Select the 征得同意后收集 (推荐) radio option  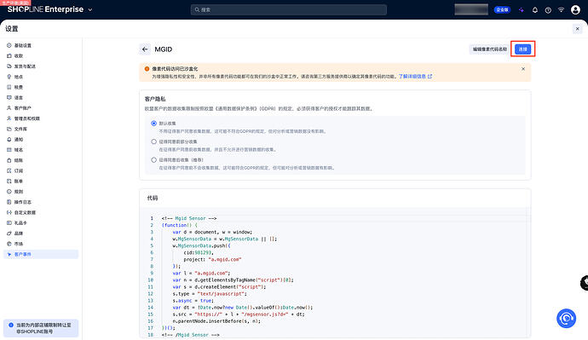pos(153,159)
